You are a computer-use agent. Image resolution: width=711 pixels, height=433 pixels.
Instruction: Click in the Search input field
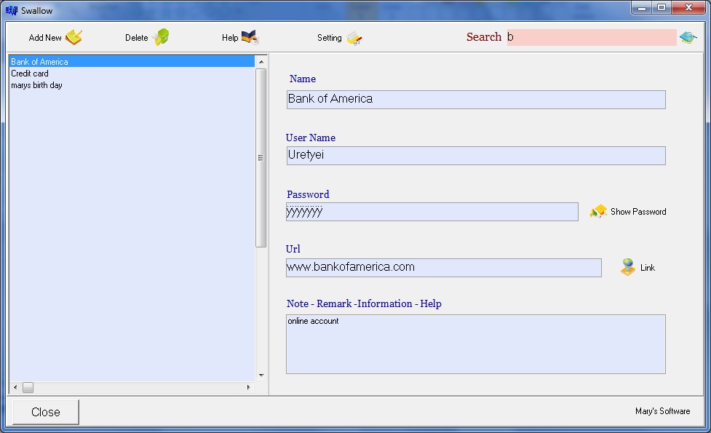click(x=591, y=37)
